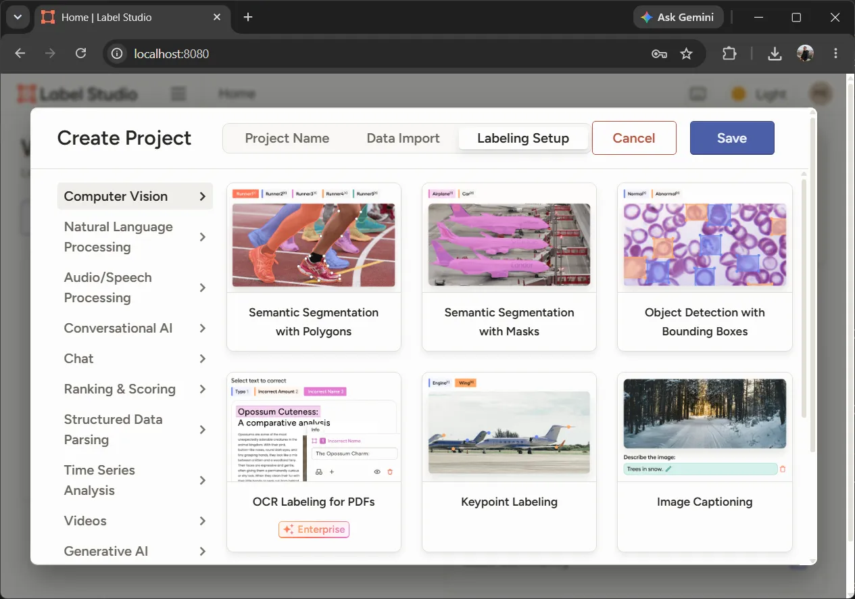Select the Videos category
This screenshot has height=599, width=855.
pos(135,521)
